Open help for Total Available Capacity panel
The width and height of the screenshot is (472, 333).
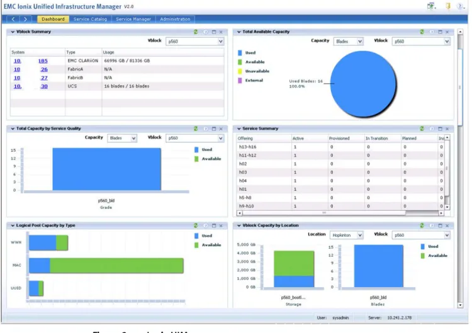coord(432,31)
